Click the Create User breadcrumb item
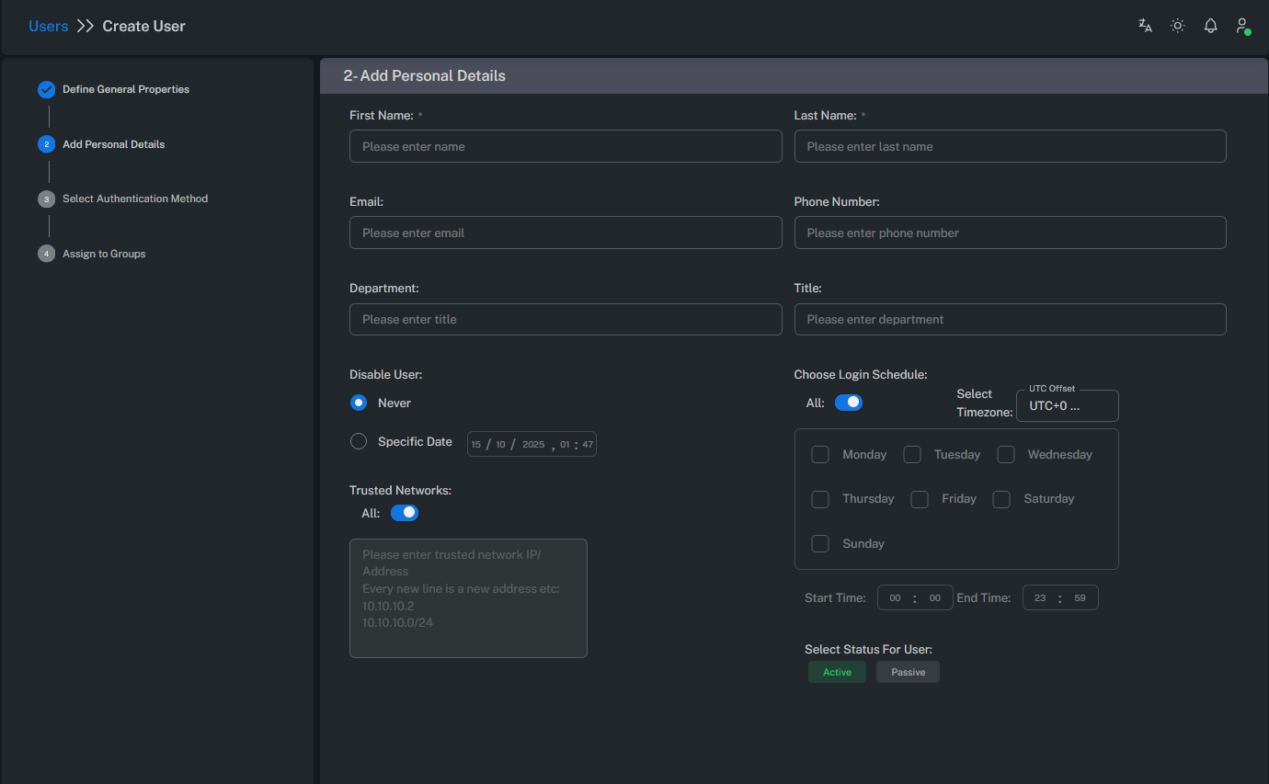Viewport: 1269px width, 784px height. click(143, 26)
